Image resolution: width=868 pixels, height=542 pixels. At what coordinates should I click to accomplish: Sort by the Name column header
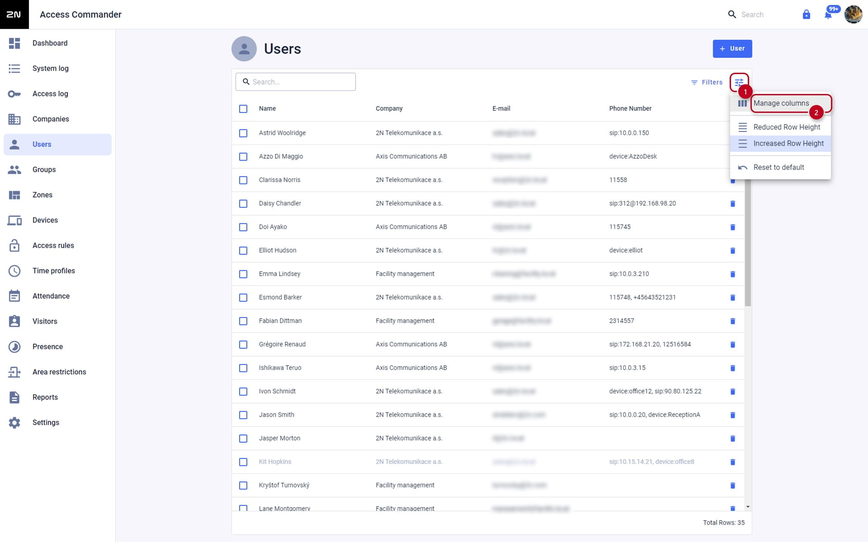(x=267, y=108)
